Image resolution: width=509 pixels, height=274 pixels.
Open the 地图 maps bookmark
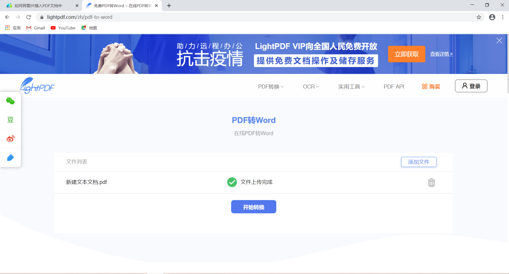(89, 28)
